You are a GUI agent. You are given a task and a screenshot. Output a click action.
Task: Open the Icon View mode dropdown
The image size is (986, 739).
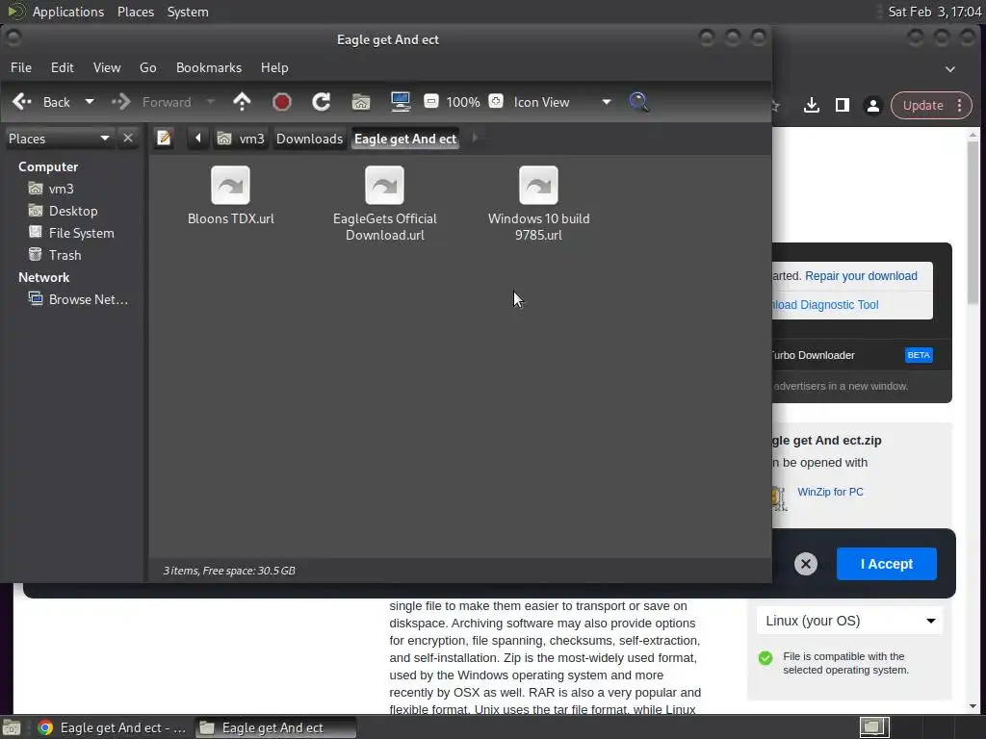(562, 102)
